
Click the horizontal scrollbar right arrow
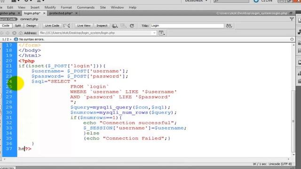pos(288,159)
